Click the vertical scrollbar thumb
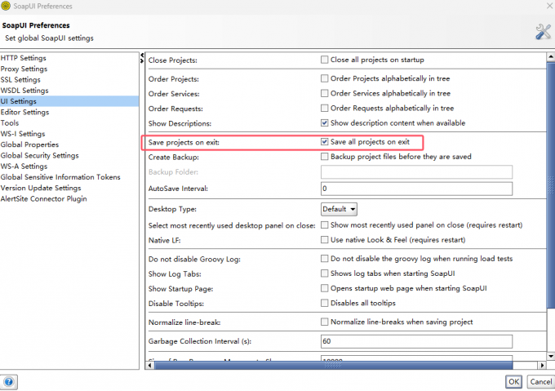The width and height of the screenshot is (555, 391). coord(551,185)
